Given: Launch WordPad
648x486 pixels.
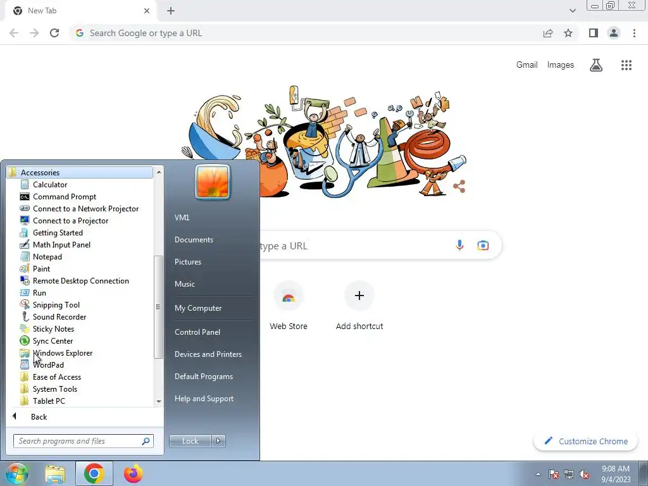Looking at the screenshot, I should (x=48, y=364).
